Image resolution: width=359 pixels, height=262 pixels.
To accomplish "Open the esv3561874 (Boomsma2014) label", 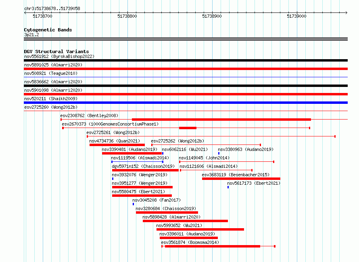I will click(190, 242).
